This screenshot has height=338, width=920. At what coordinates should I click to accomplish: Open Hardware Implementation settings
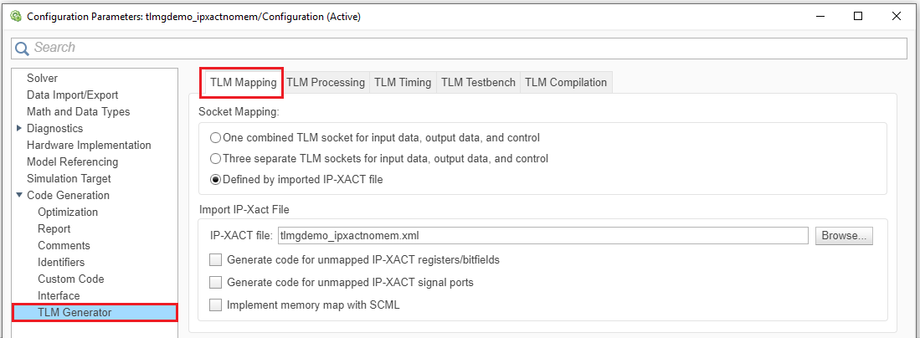pyautogui.click(x=89, y=145)
